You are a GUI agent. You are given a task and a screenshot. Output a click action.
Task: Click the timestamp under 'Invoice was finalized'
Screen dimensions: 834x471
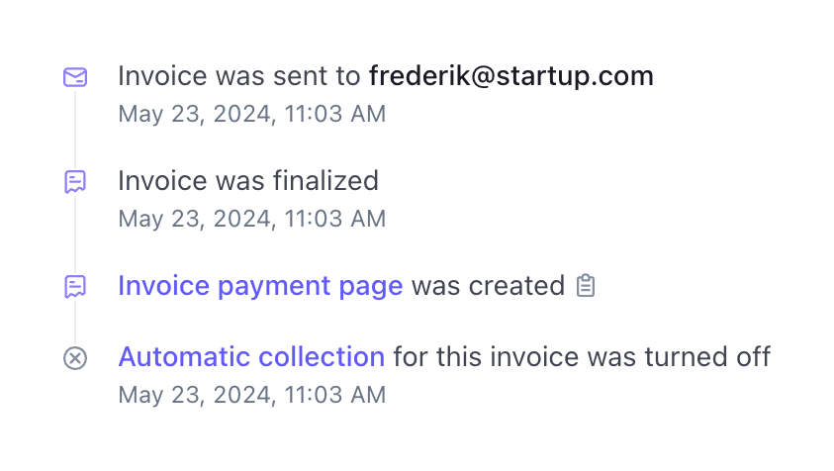251,219
